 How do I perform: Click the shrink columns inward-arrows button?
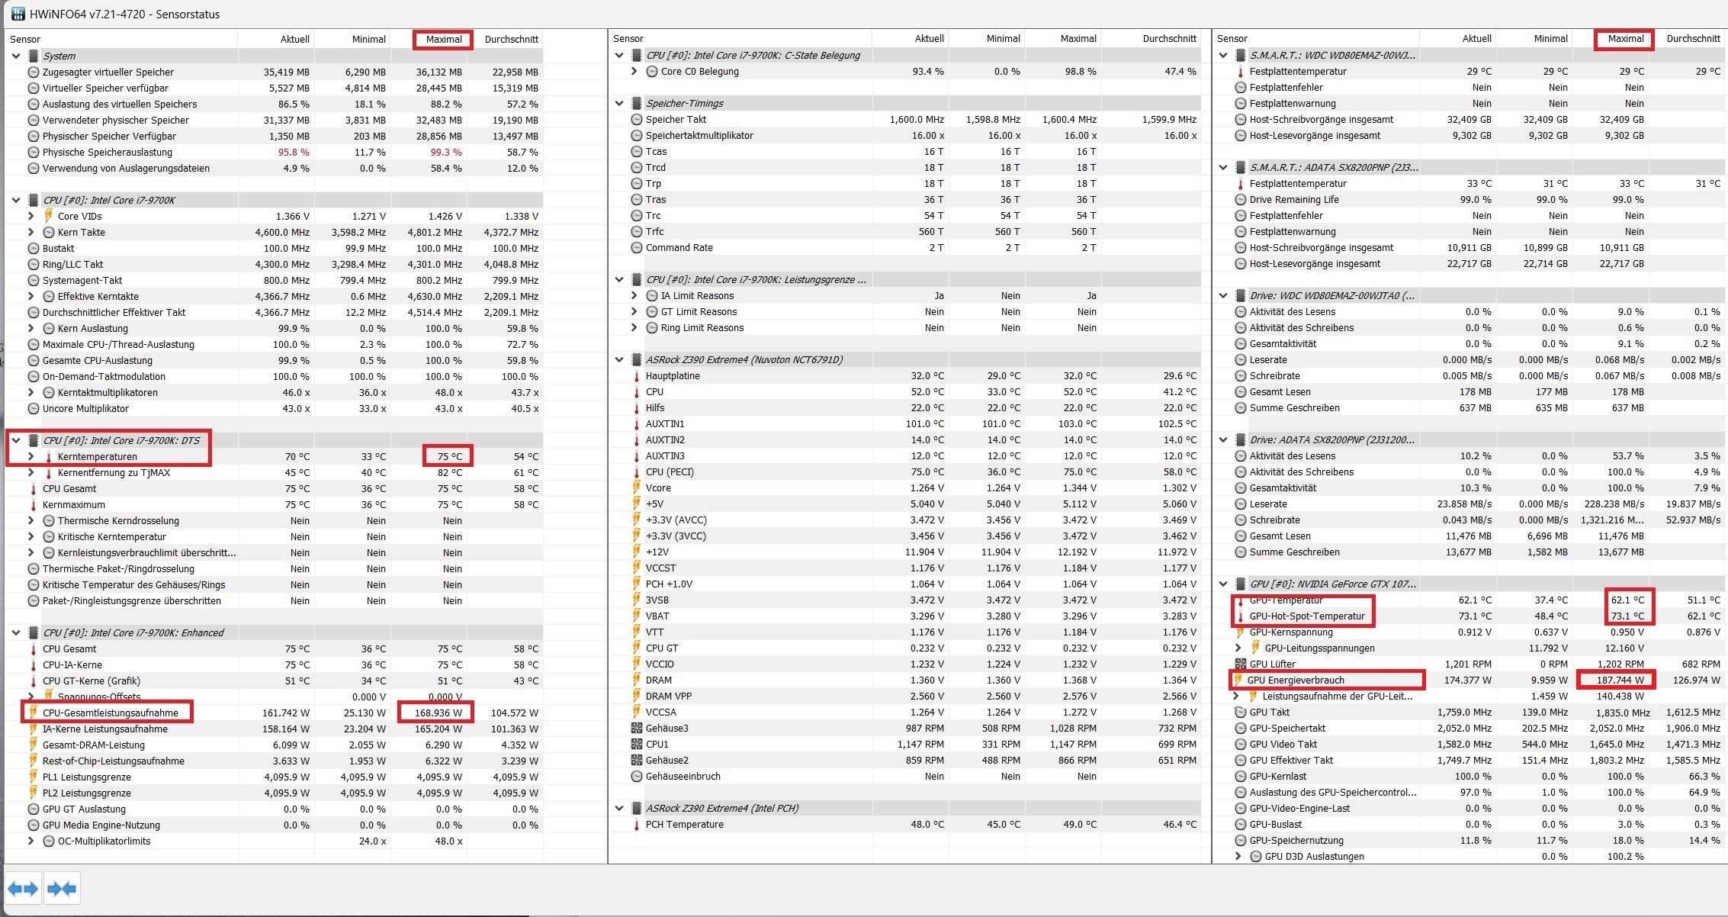(62, 889)
